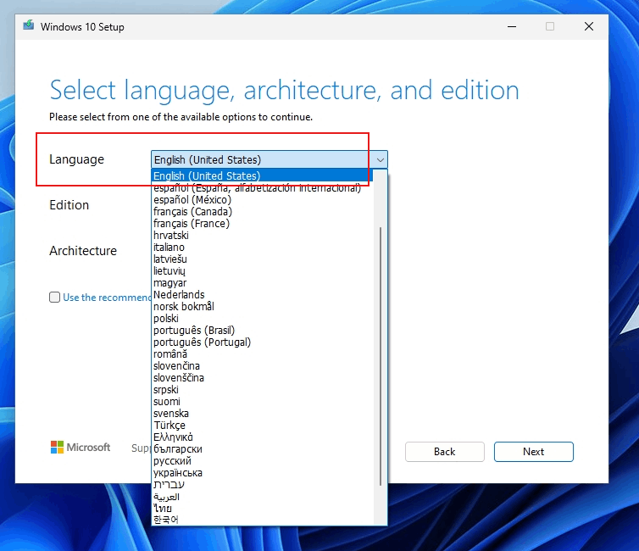639x551 pixels.
Task: Pick română from the language list
Action: pyautogui.click(x=262, y=353)
